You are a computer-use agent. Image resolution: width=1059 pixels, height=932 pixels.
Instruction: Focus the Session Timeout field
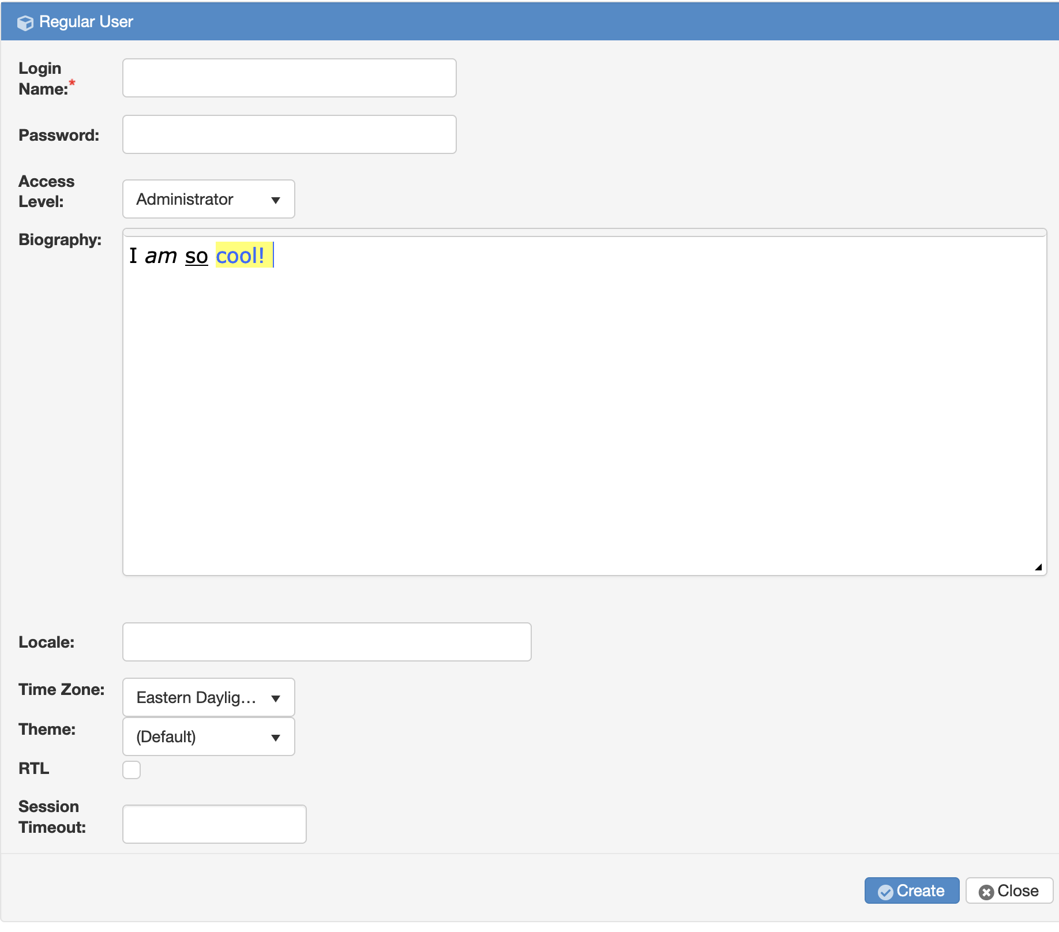coord(215,824)
